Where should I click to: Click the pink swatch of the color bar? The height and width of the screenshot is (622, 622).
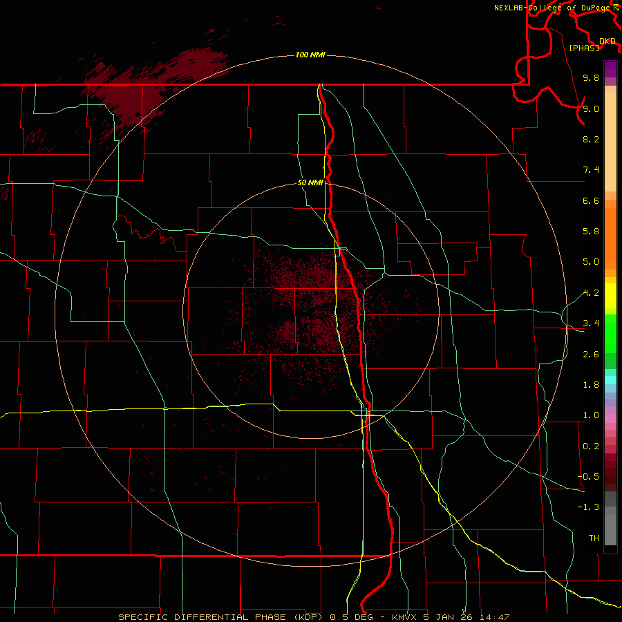click(x=610, y=419)
